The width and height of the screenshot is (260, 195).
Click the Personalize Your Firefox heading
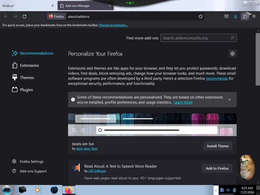(95, 54)
